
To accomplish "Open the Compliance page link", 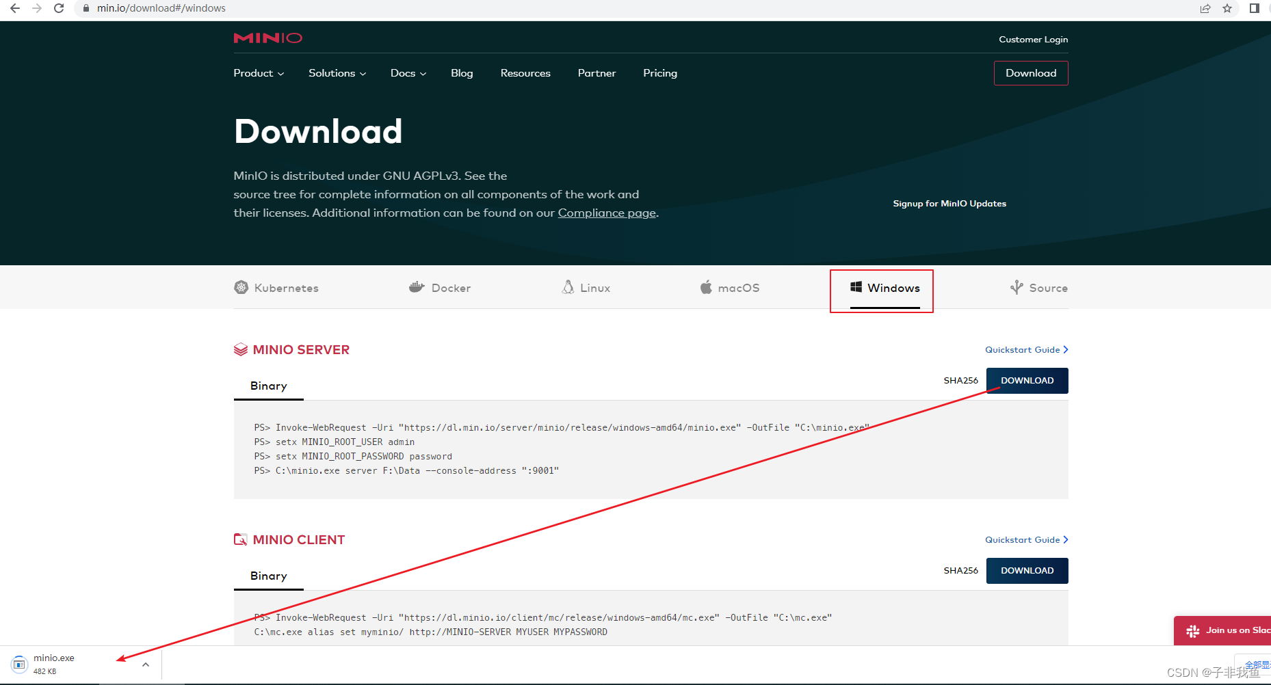I will (607, 213).
